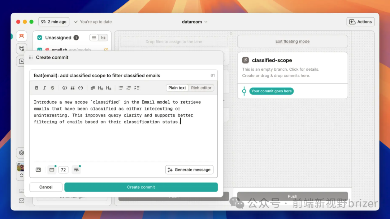Toggle the email.rb file checkbox
Screen dimensions: 390x219
[x=40, y=49]
